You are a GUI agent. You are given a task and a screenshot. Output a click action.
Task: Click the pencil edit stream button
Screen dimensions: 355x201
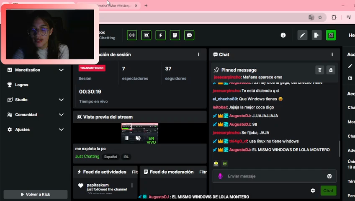(302, 35)
